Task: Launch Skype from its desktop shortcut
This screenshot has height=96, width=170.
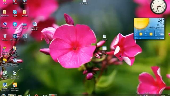Action: pos(15,13)
